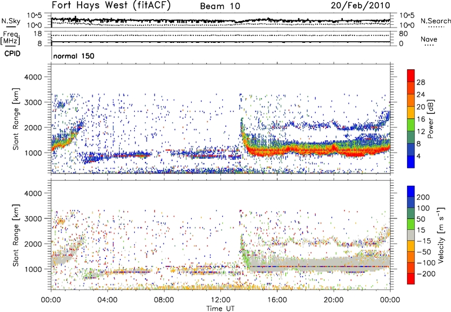The height and width of the screenshot is (312, 451).
Task: Select the 1000 tick on velocity panel
Action: tap(33, 269)
